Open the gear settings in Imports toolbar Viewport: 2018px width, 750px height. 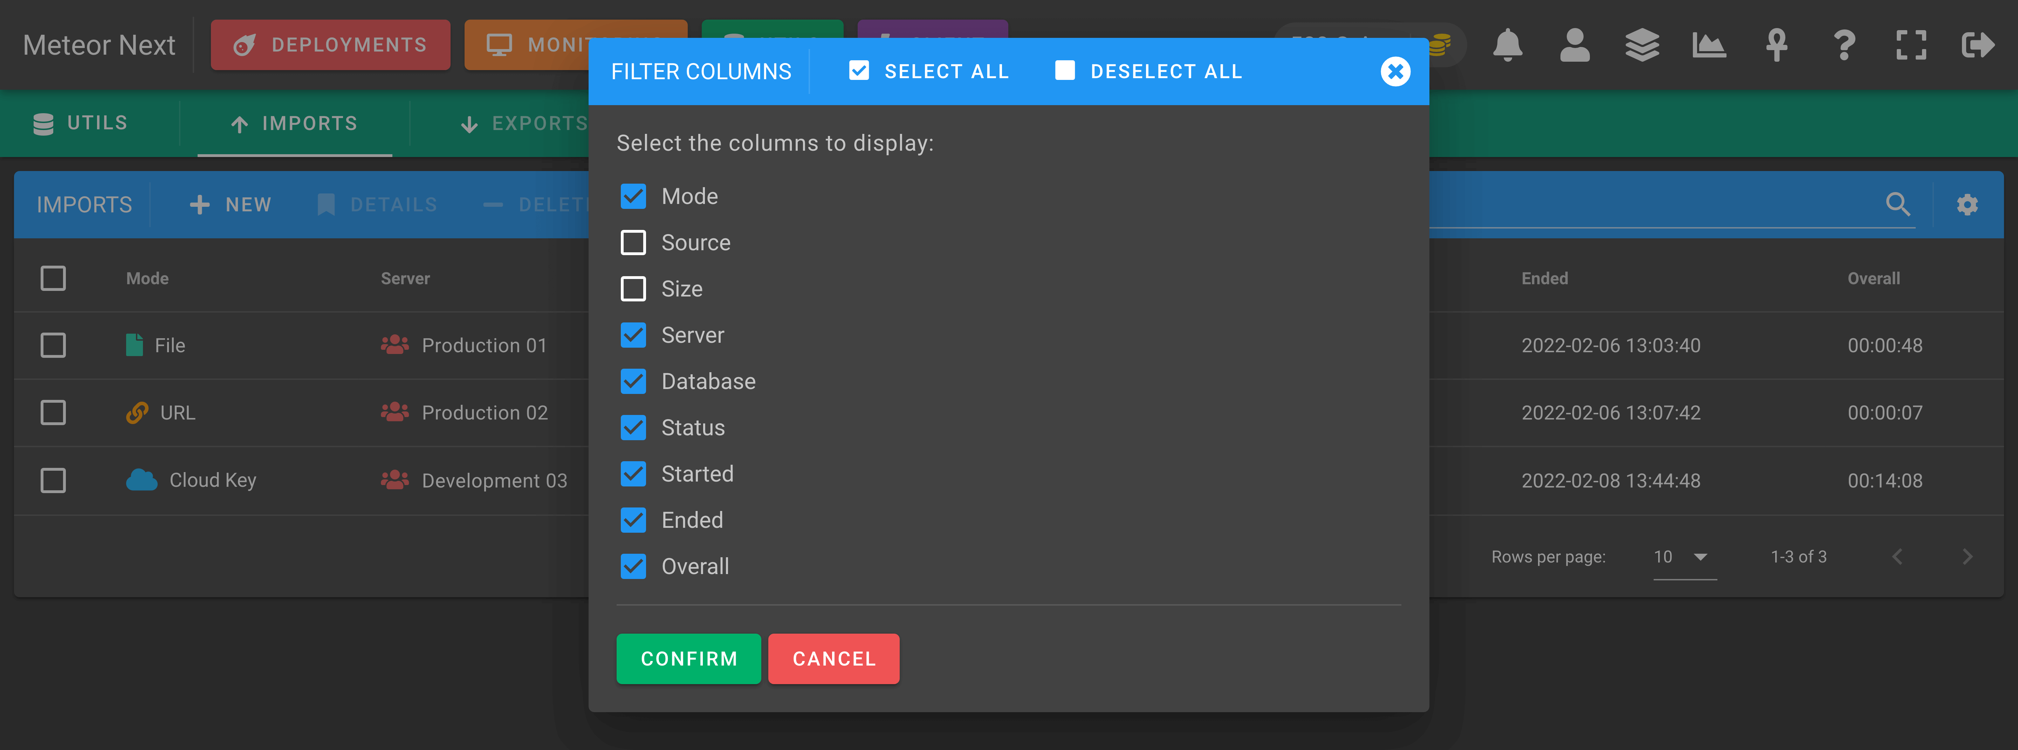coord(1967,205)
